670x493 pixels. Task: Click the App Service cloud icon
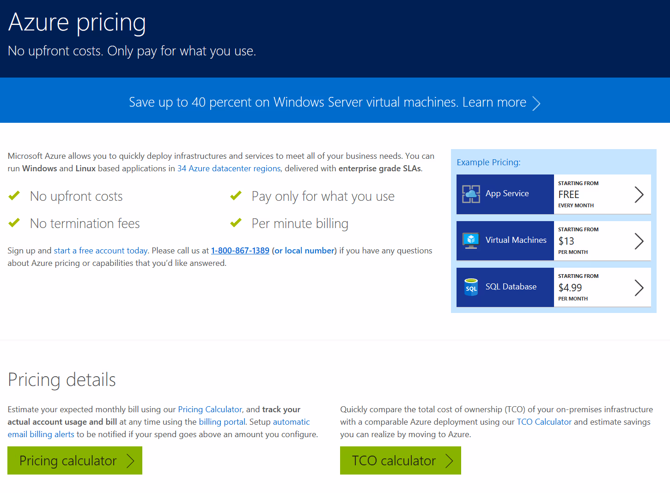471,194
